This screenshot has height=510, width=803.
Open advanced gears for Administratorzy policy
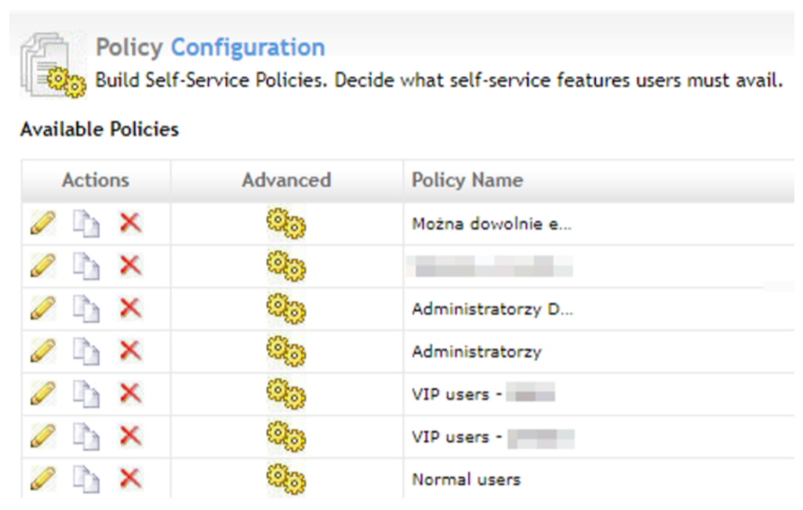286,352
